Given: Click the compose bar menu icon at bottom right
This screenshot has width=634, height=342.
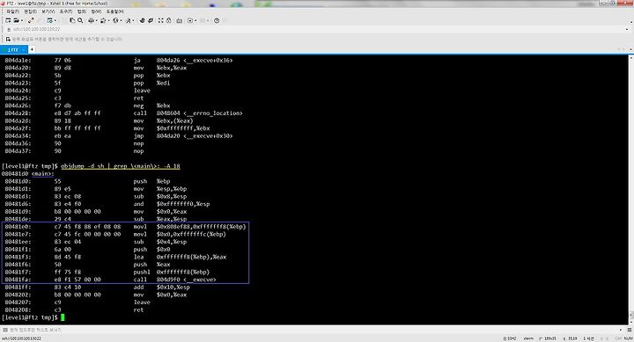Looking at the screenshot, I should [629, 330].
